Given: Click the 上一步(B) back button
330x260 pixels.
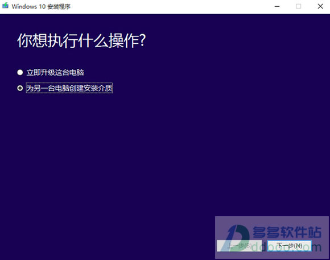Looking at the screenshot, I should coord(240,246).
